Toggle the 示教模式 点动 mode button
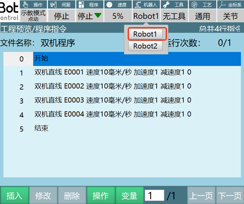Screen dimensions: 244x204 pyautogui.click(x=33, y=16)
